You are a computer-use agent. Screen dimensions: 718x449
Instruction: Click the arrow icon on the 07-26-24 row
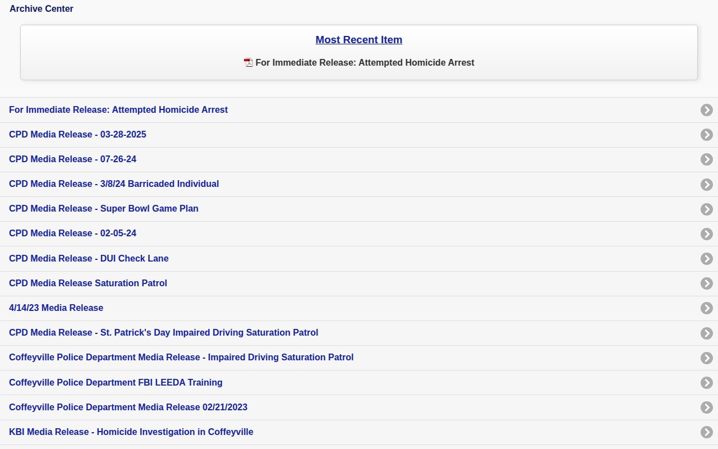pyautogui.click(x=707, y=159)
